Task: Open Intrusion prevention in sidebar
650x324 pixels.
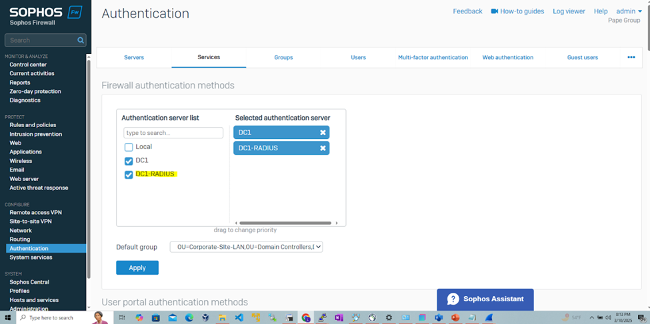Action: (35, 134)
